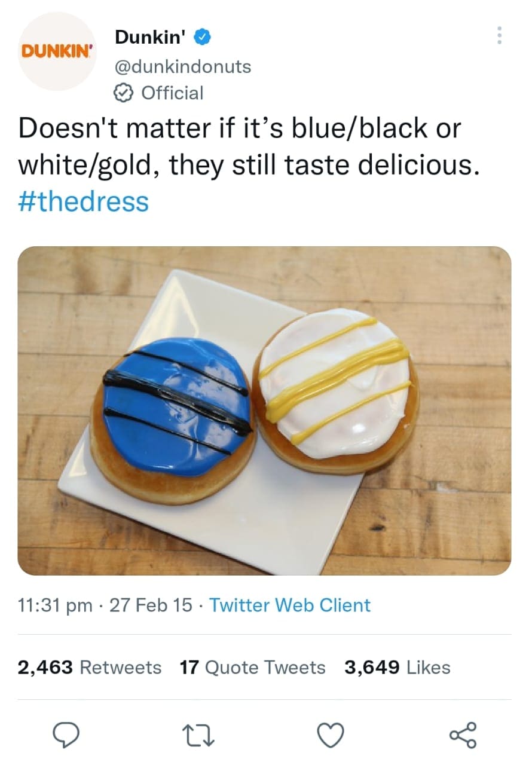Image resolution: width=529 pixels, height=765 pixels.
Task: Click the Dunkin' profile avatar
Action: [x=56, y=50]
